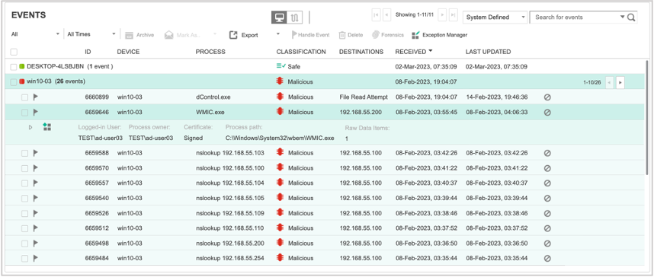Click the vertical scrollbar of events list
654x277 pixels.
point(646,116)
